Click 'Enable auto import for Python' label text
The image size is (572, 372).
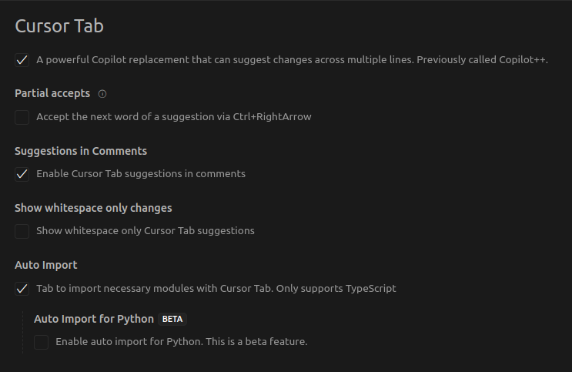[182, 342]
